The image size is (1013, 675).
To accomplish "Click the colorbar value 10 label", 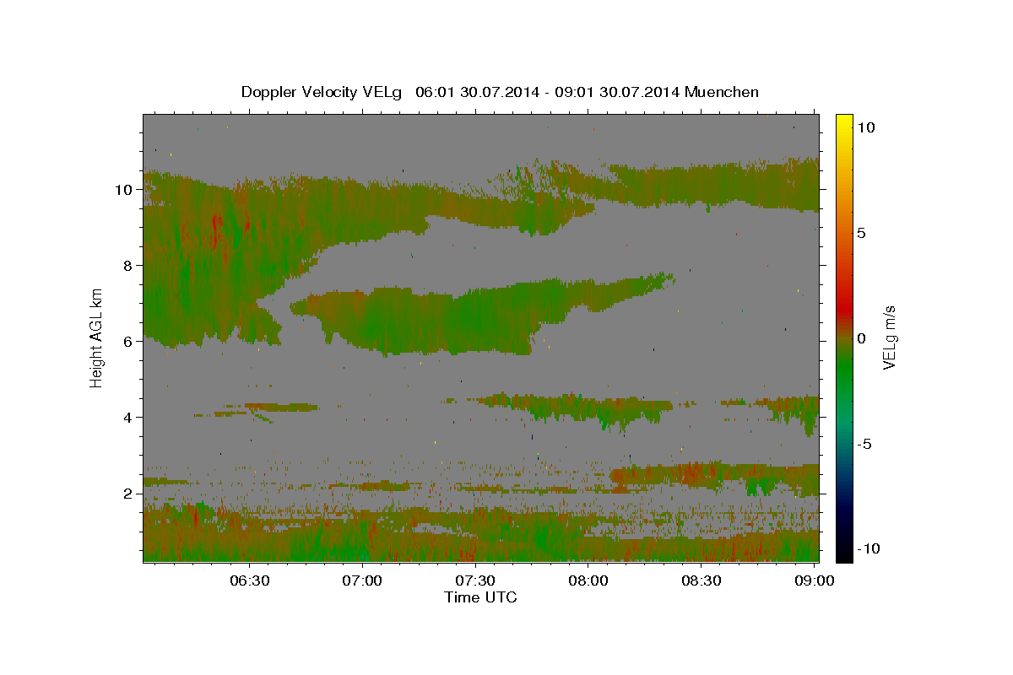I will [x=866, y=127].
